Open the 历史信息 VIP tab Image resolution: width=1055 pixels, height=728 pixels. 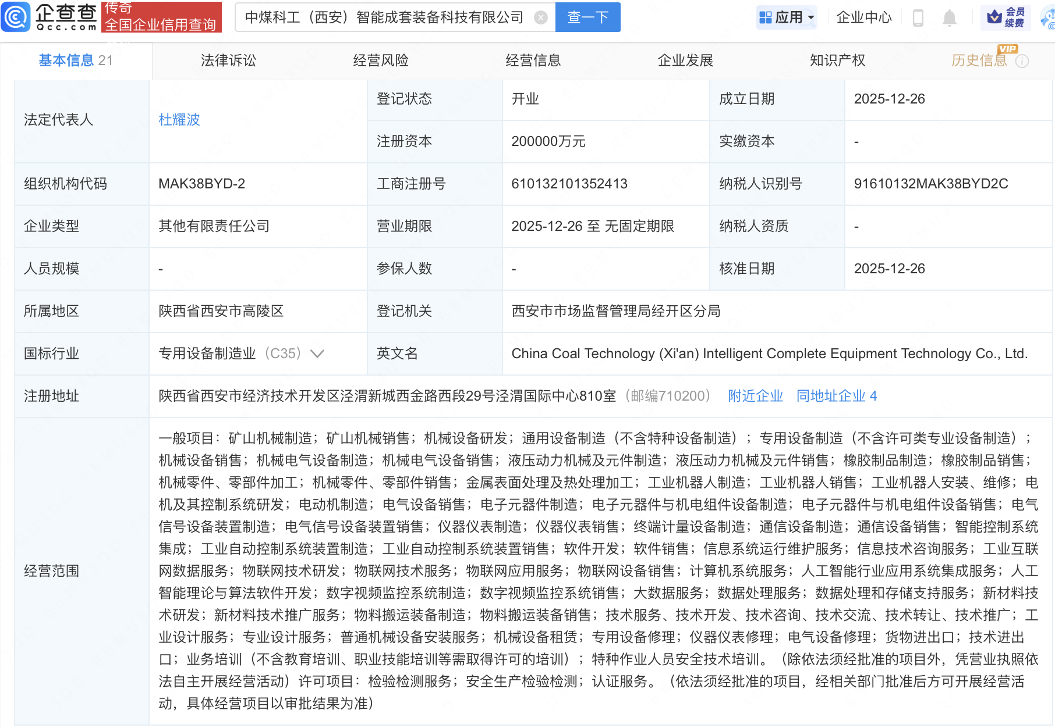[x=979, y=60]
